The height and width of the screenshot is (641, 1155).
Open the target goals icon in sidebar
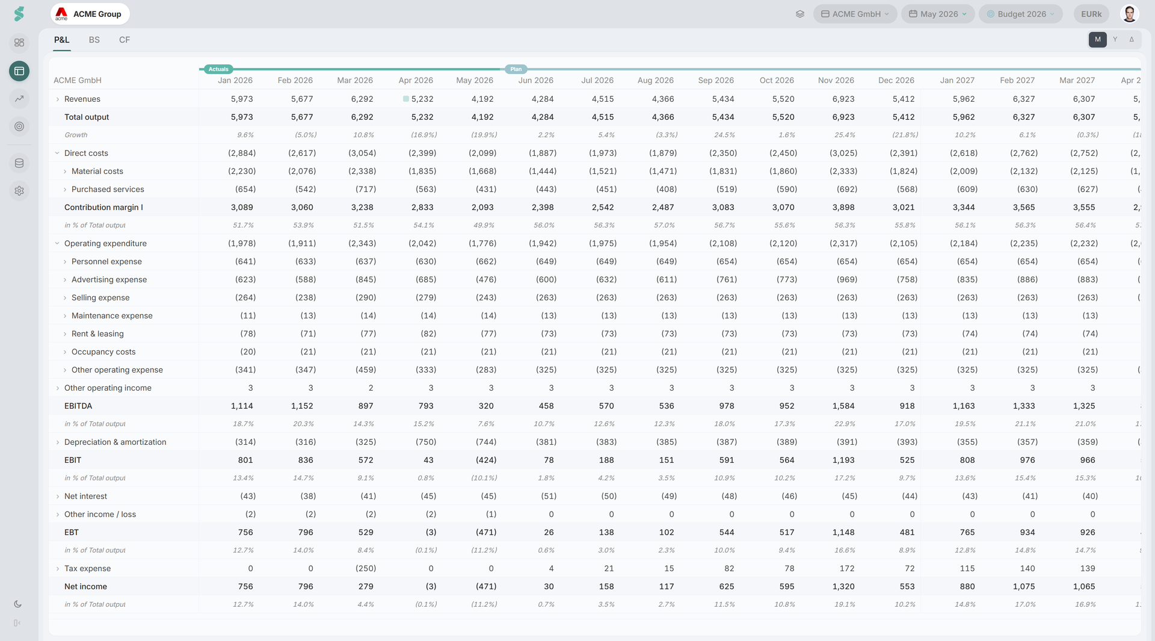click(19, 126)
